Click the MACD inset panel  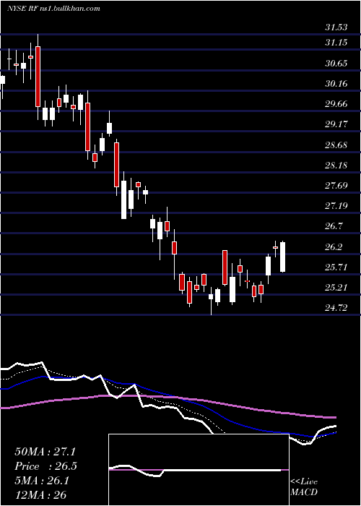click(199, 470)
